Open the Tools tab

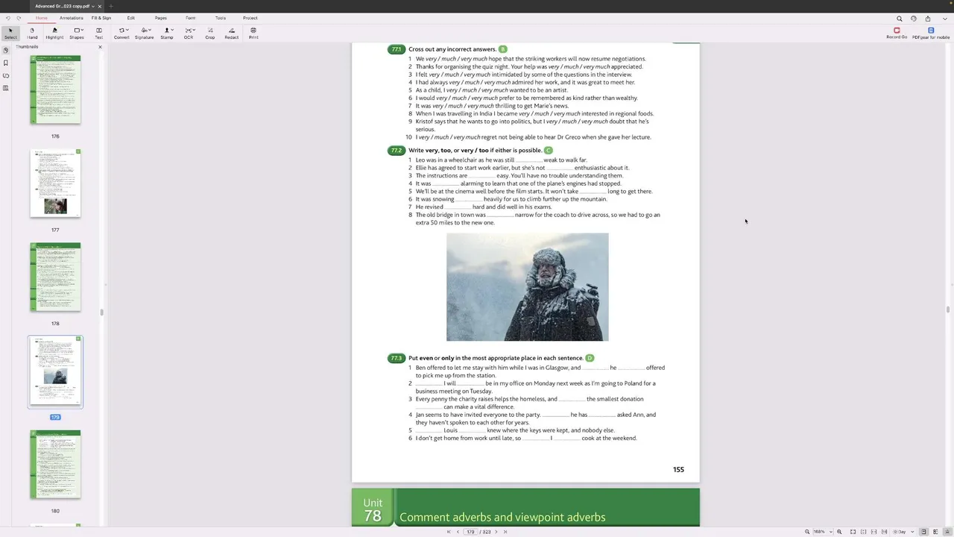coord(221,18)
